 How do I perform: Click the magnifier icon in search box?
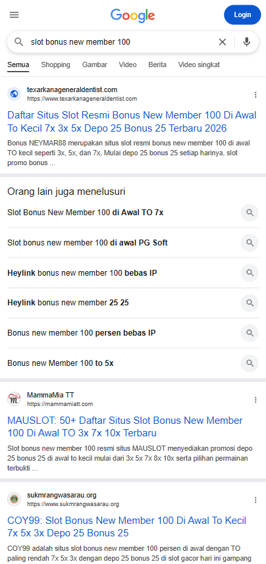tap(18, 42)
